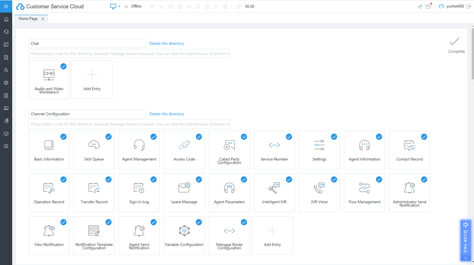Viewport: 474px width, 265px height.
Task: Click the paper plane send icon
Action: 420,7
